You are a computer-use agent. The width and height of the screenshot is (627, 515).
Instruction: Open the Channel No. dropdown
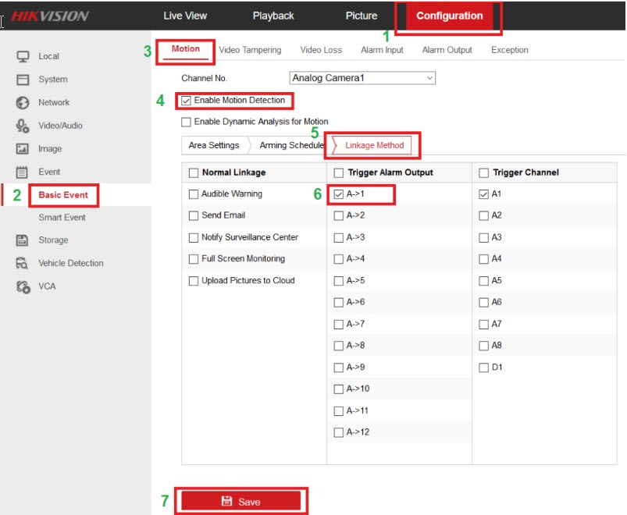[362, 78]
